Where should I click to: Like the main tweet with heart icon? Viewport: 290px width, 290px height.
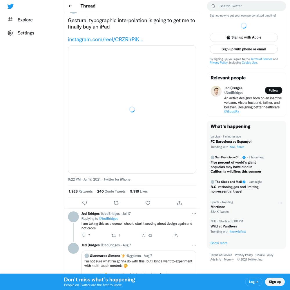click(x=148, y=203)
